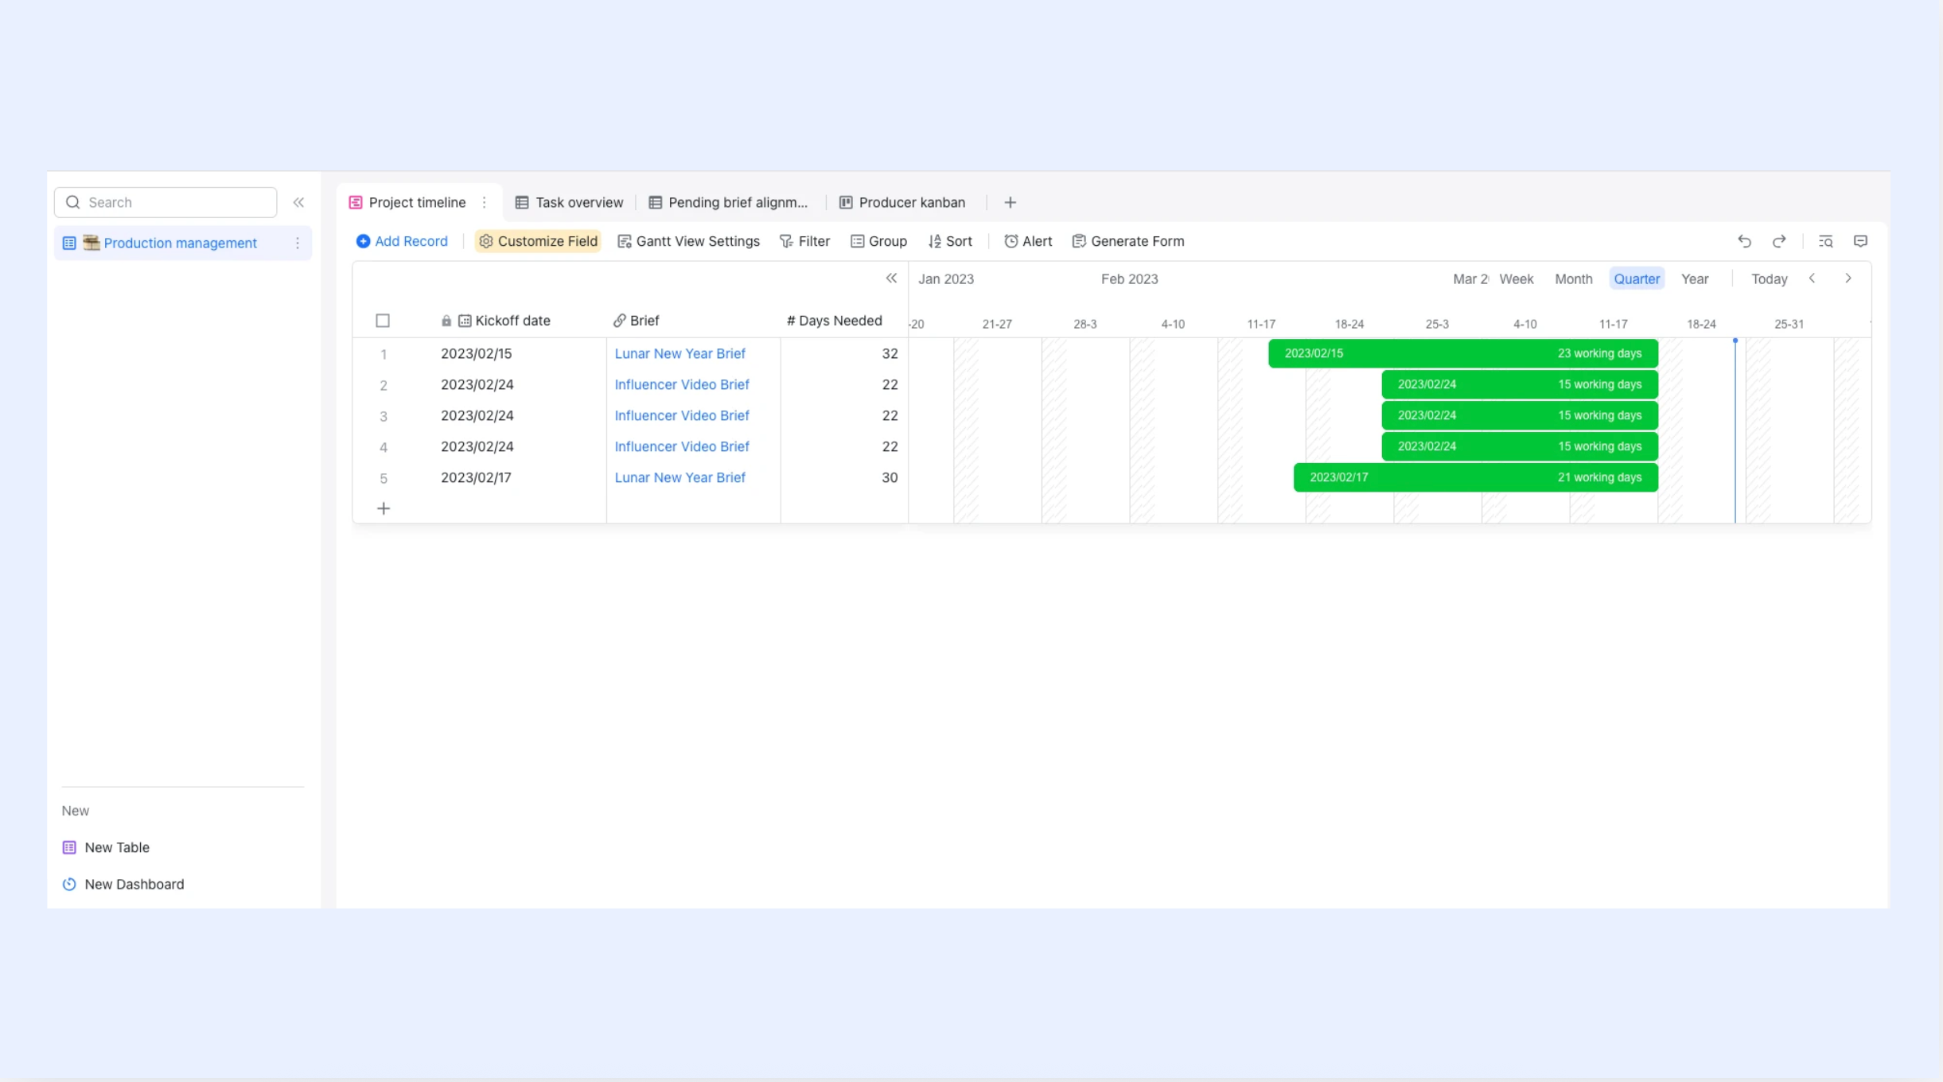Viewport: 1943px width, 1082px height.
Task: Open the Filter options
Action: (804, 241)
